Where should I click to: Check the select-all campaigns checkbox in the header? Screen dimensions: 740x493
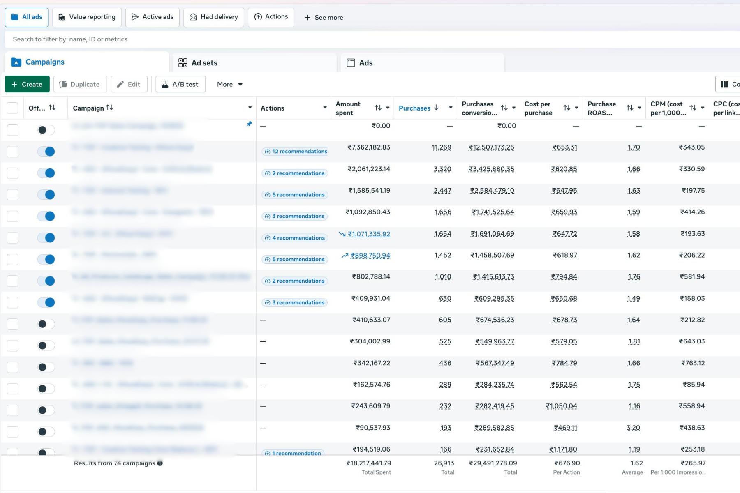pos(12,108)
